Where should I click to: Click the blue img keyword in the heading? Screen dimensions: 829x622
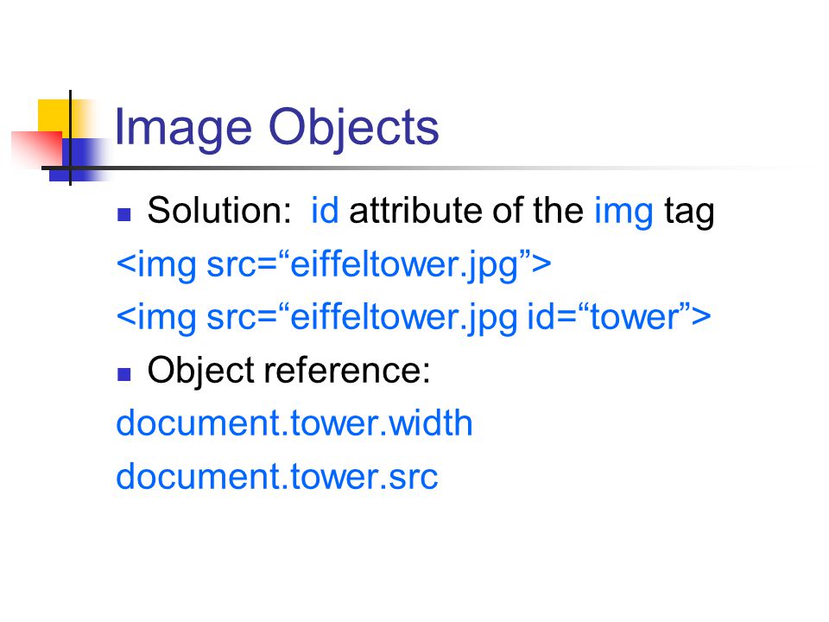[x=623, y=213]
